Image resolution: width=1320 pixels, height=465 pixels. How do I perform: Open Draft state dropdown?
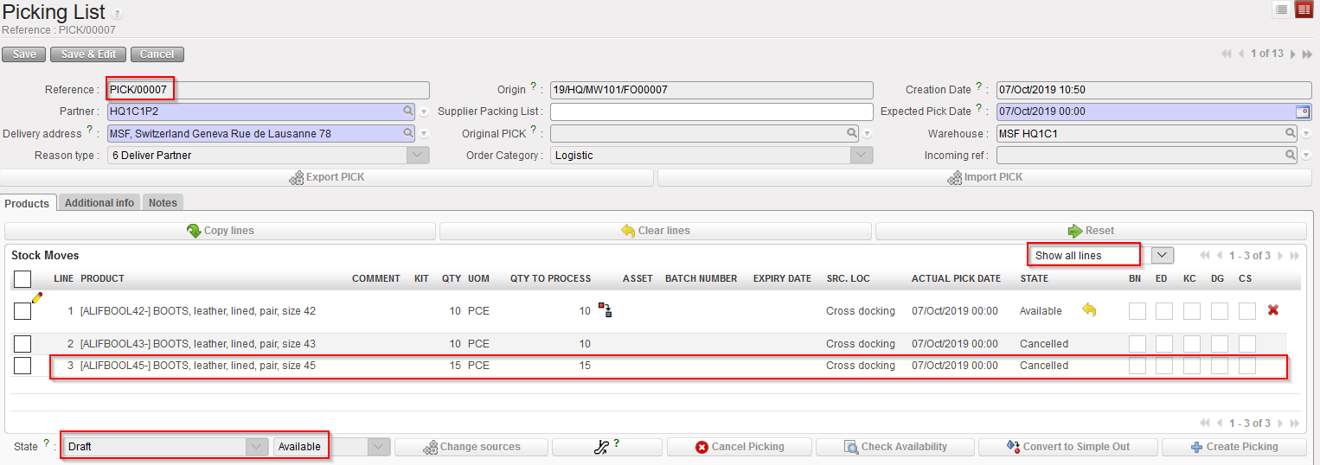point(257,447)
